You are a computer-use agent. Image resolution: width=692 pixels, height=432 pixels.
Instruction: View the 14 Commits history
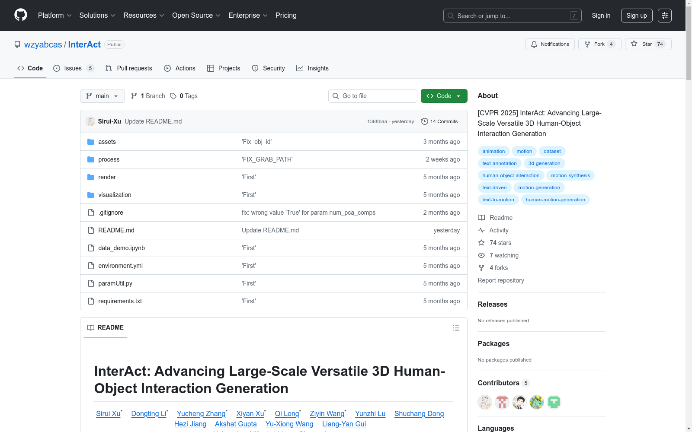(x=439, y=121)
